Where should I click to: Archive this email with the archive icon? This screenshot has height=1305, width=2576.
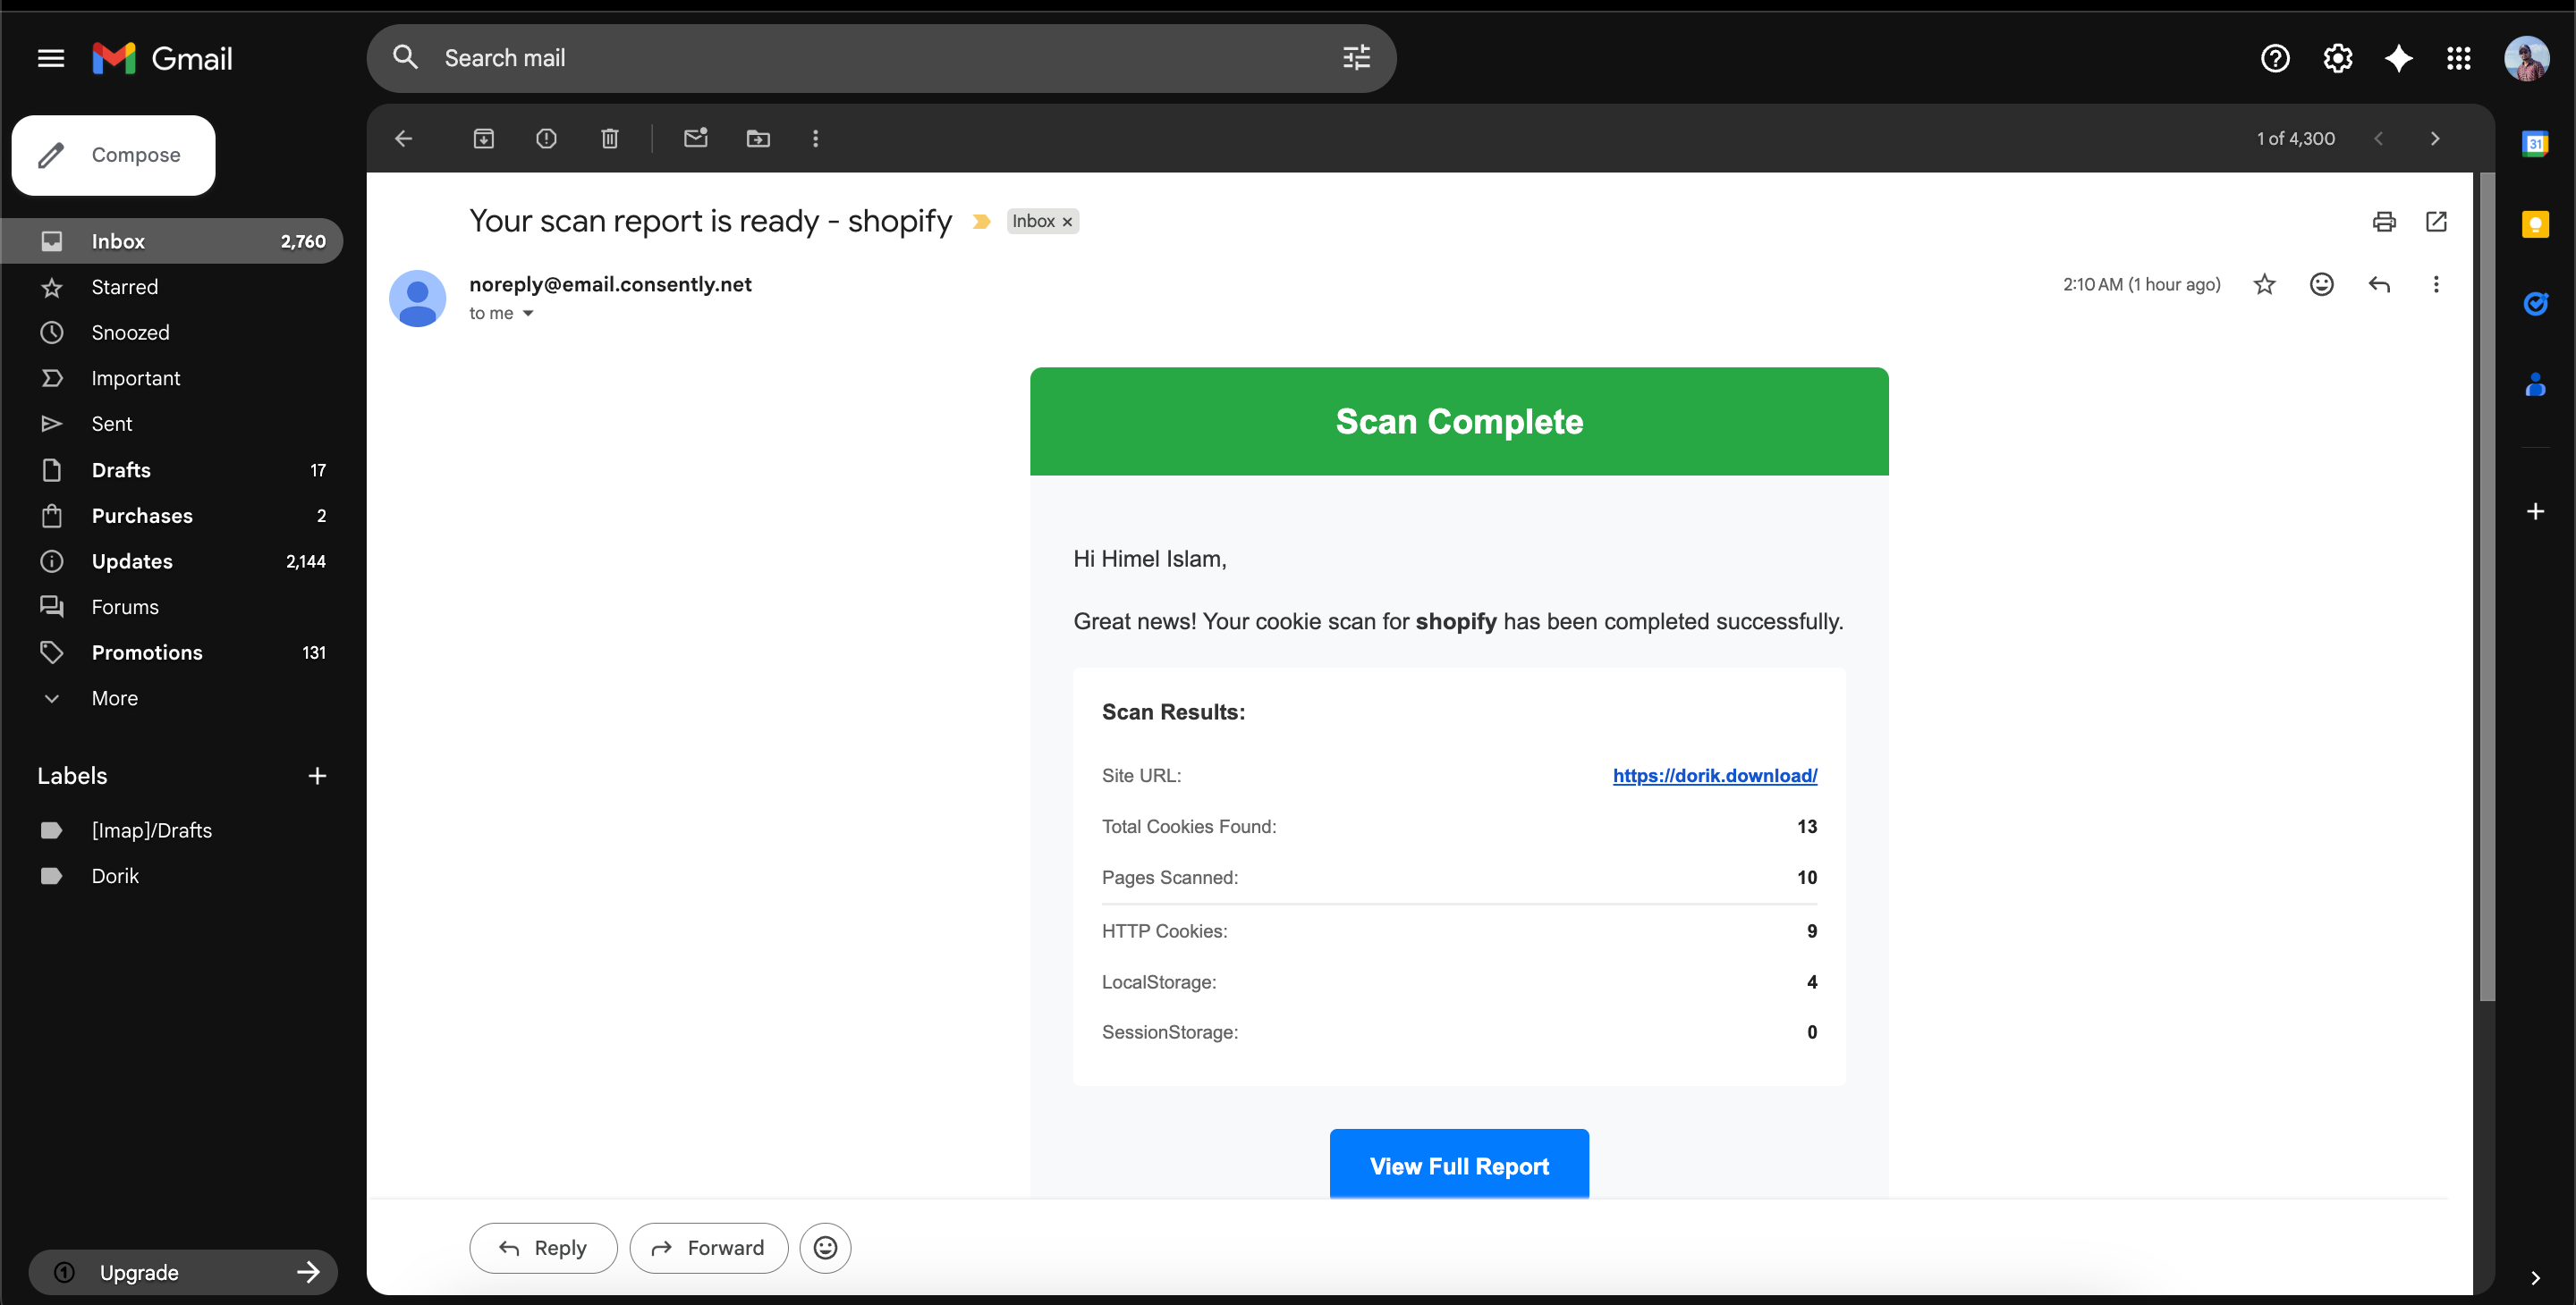[483, 139]
